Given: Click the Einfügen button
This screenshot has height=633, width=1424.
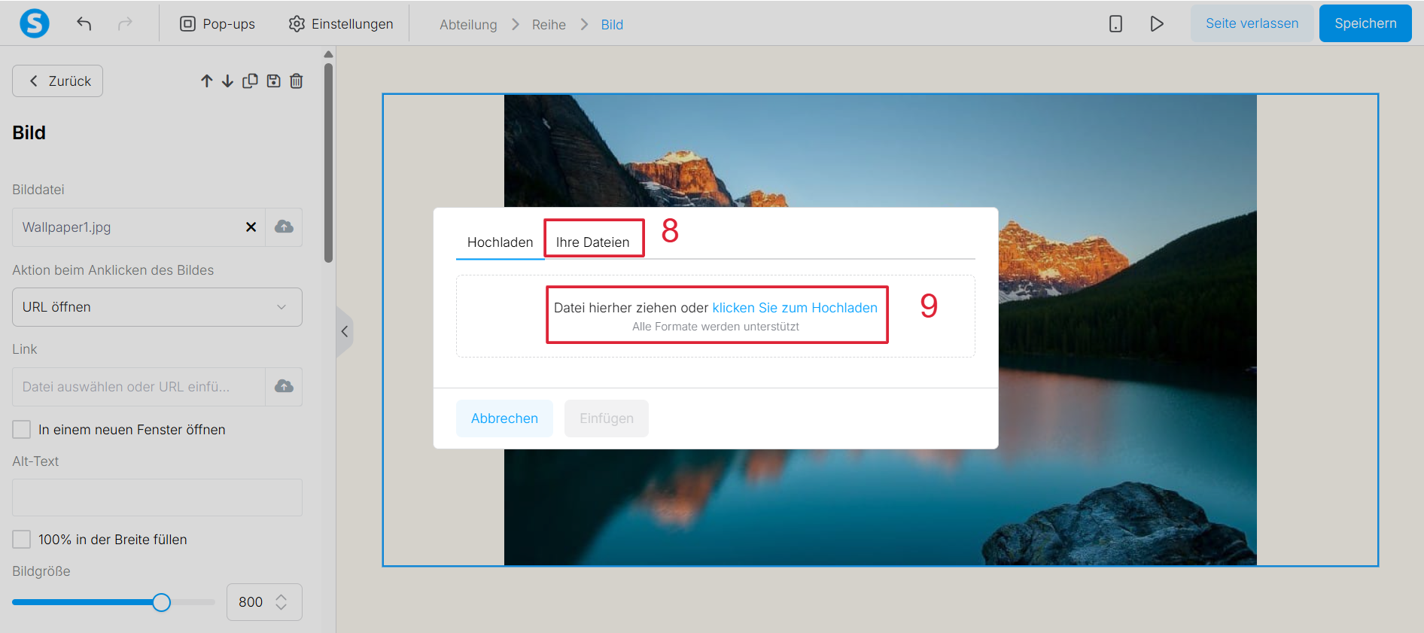Looking at the screenshot, I should pyautogui.click(x=607, y=418).
